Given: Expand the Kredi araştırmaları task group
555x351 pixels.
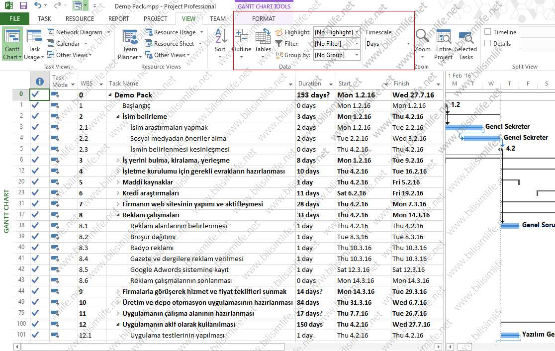Looking at the screenshot, I should [118, 193].
